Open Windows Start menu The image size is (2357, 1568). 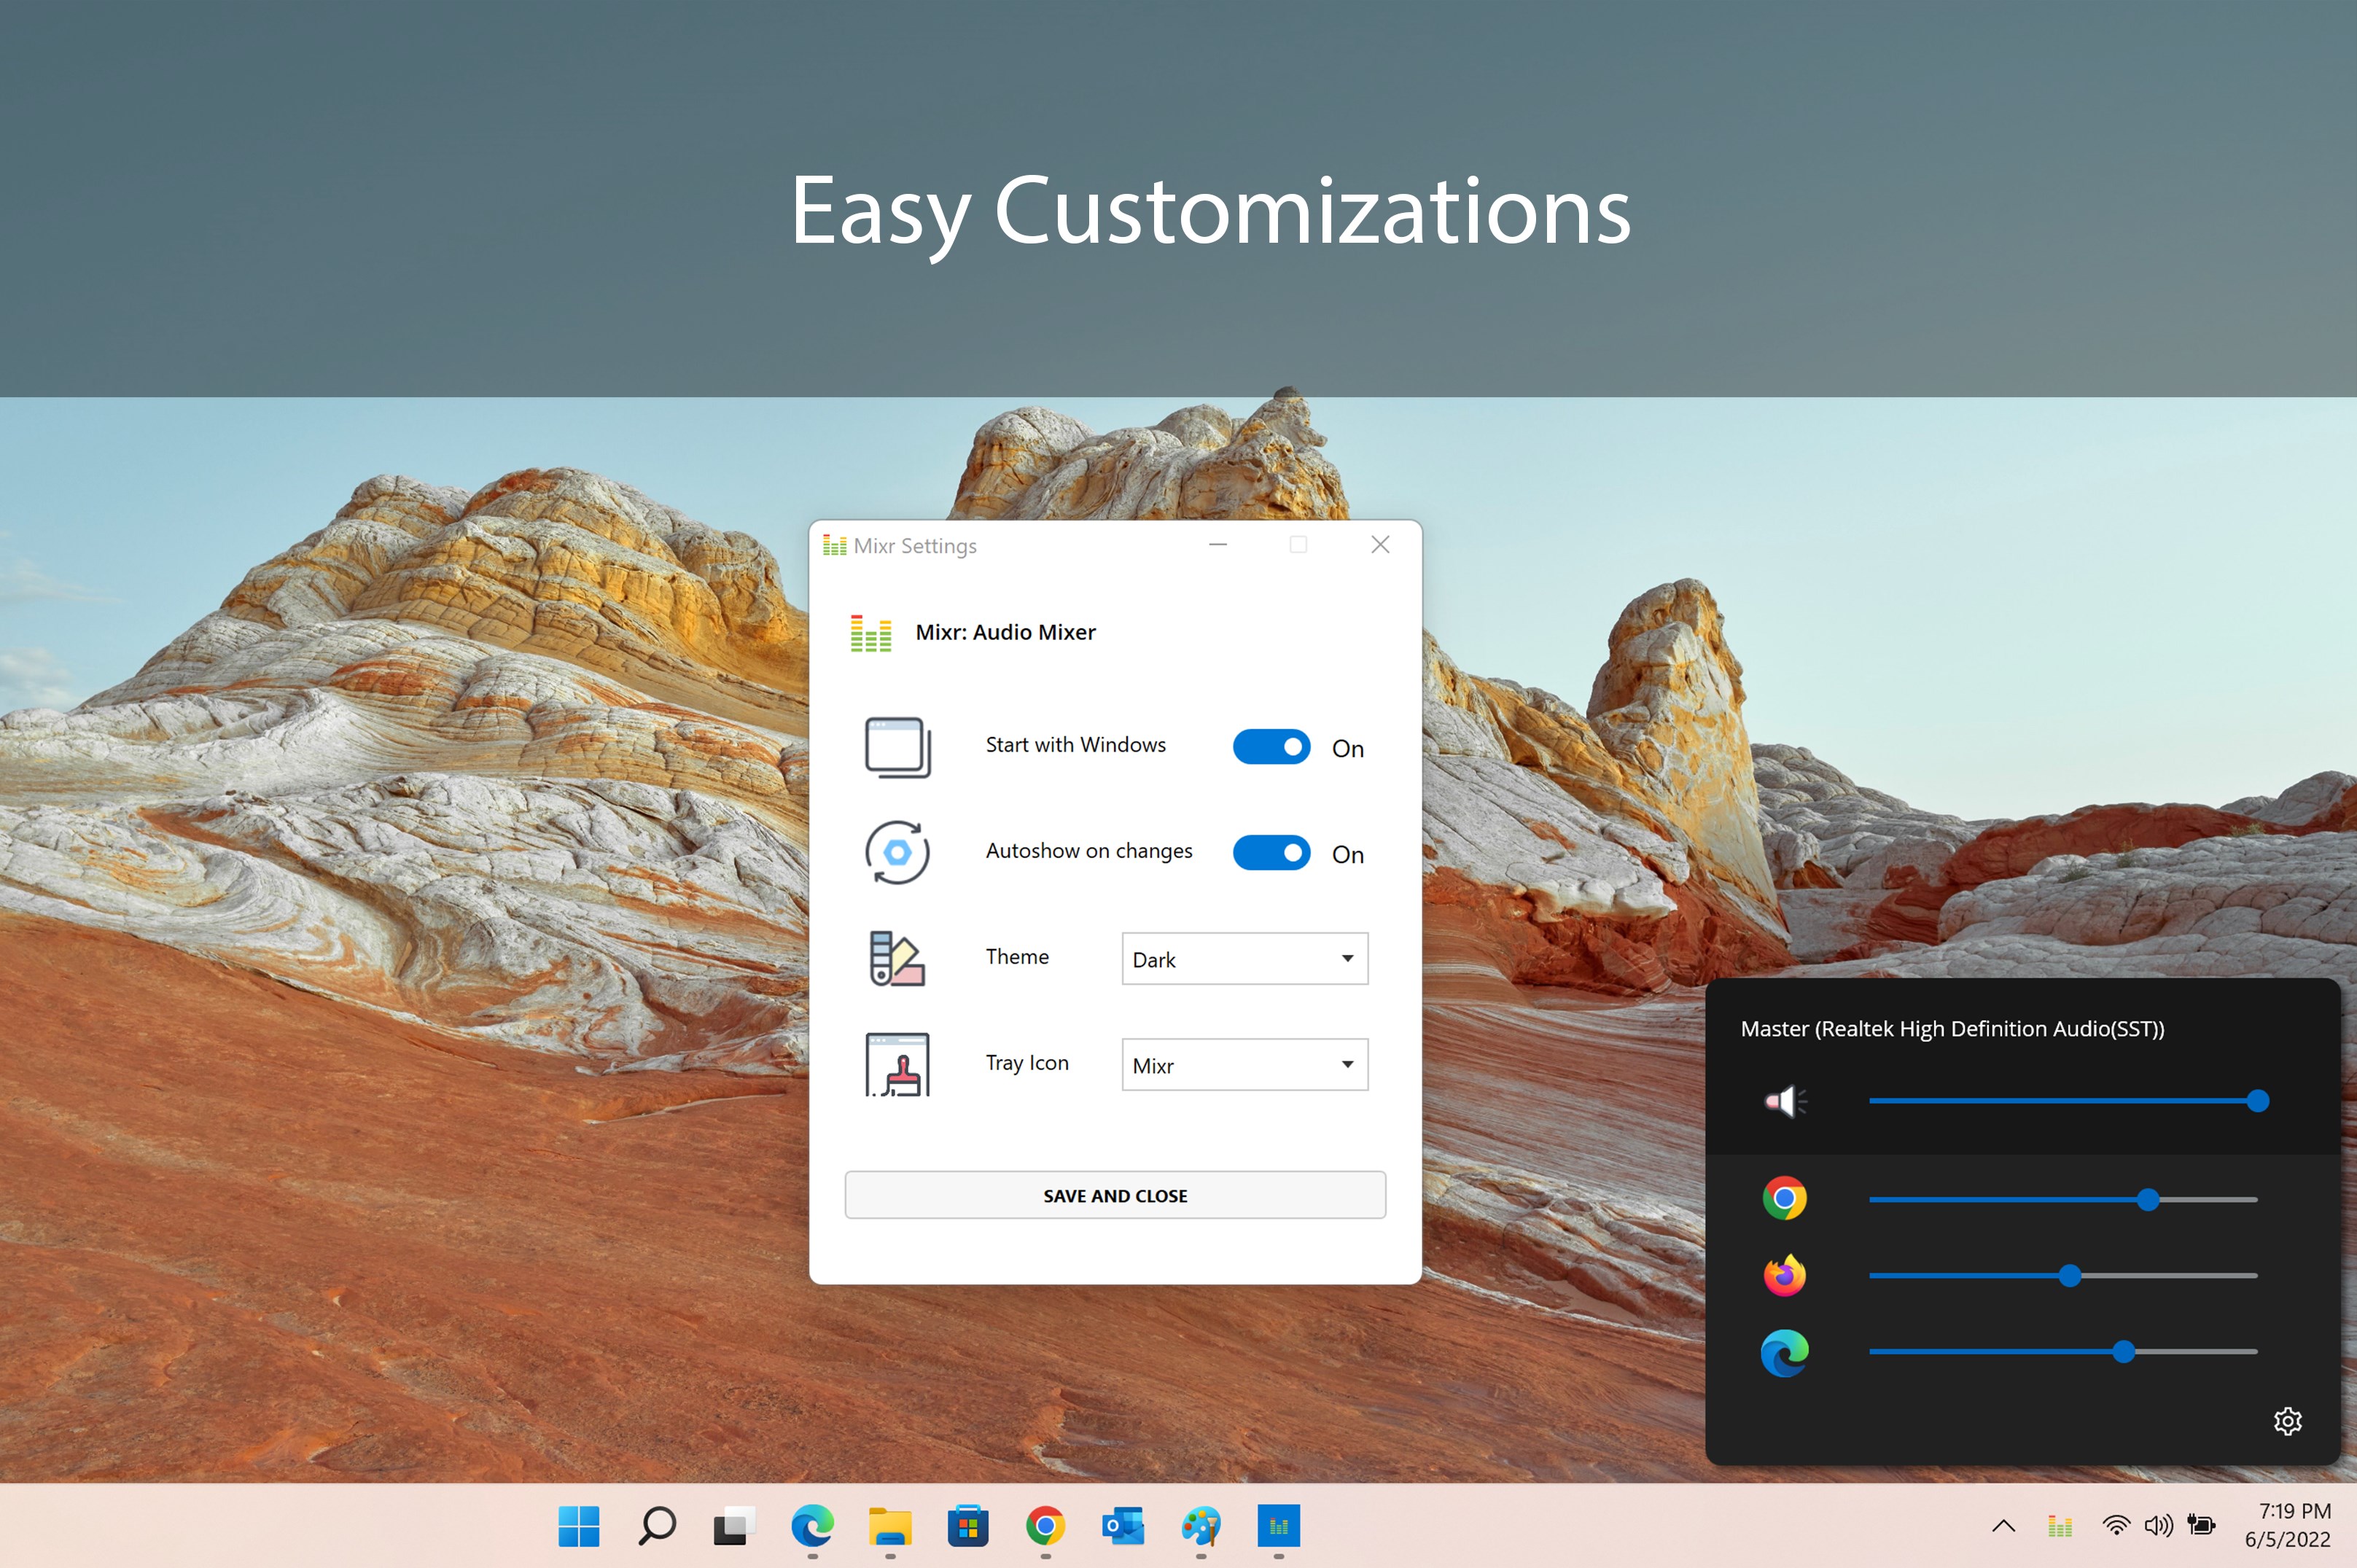(x=579, y=1526)
